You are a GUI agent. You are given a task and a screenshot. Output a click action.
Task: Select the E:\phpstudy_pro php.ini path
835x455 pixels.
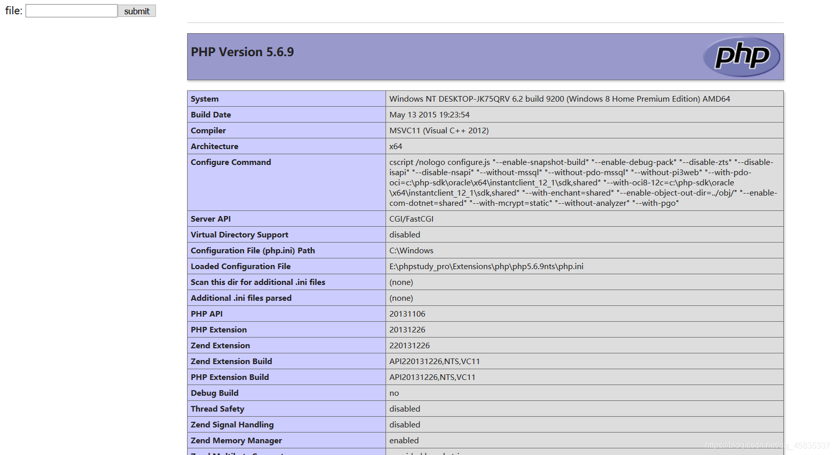486,267
